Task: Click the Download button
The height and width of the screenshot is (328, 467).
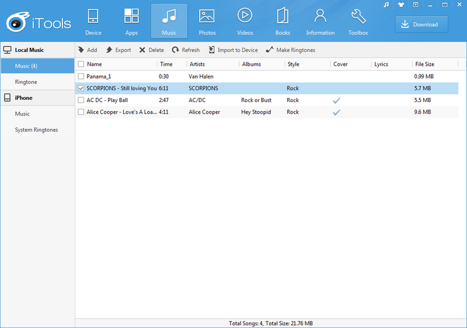Action: [421, 24]
